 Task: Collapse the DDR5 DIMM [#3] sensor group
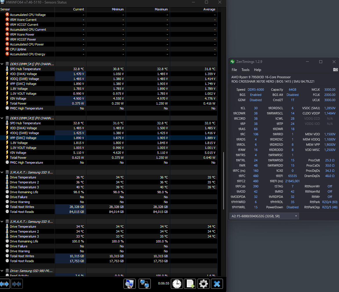point(2,118)
